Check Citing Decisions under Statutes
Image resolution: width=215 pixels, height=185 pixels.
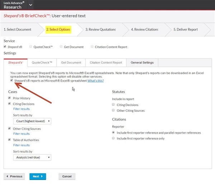click(113, 105)
